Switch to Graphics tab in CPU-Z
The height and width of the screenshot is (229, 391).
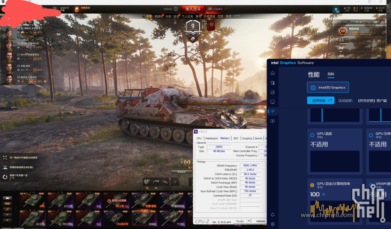247,138
